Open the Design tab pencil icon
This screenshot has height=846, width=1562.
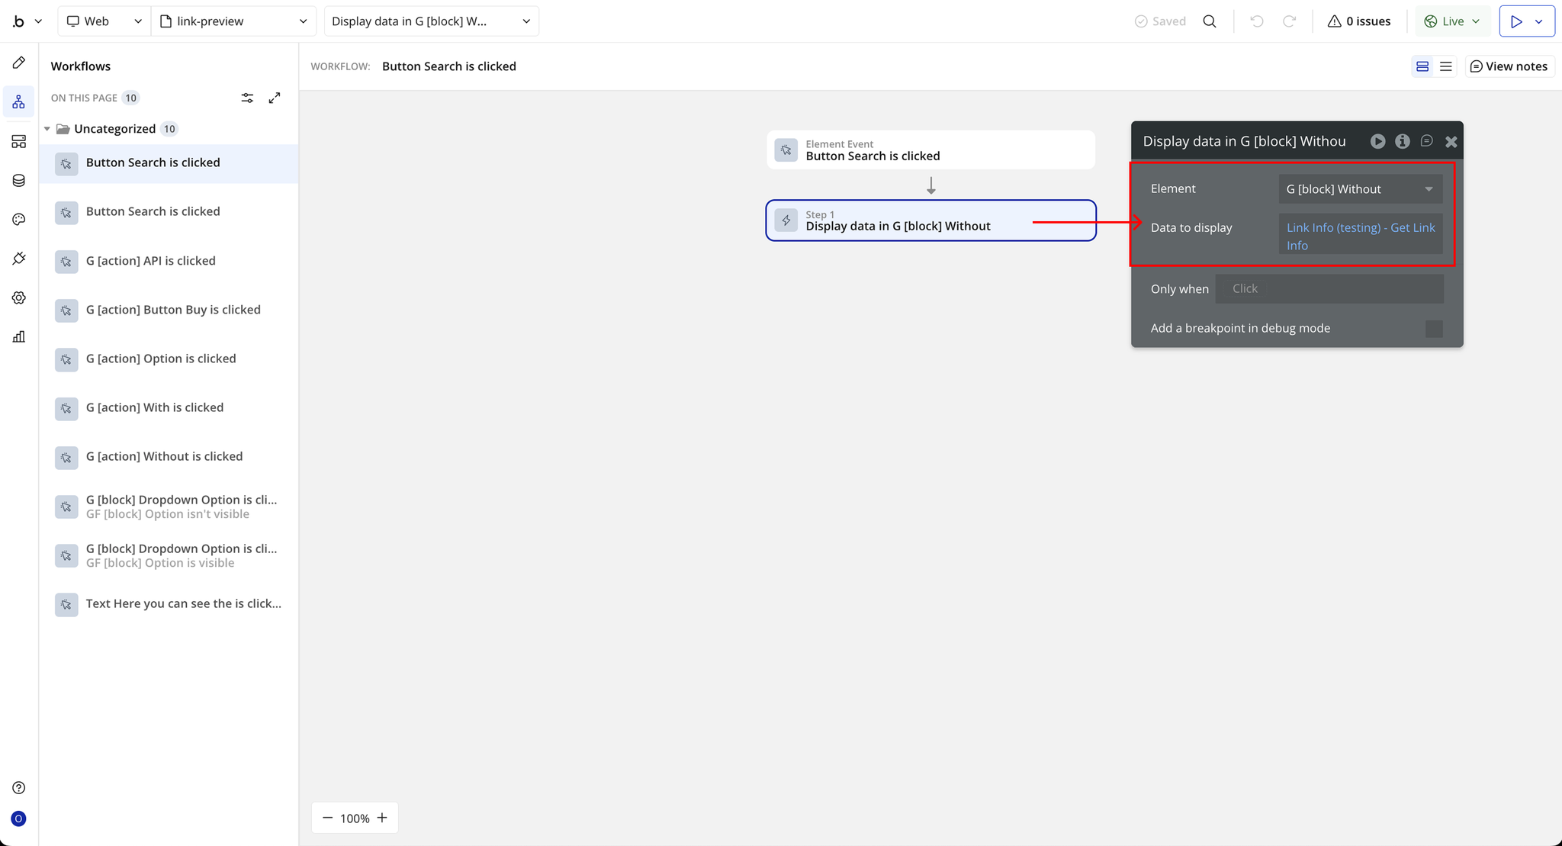[19, 63]
